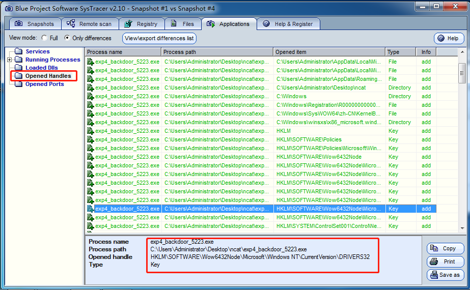Click the Registry tab icon
This screenshot has height=290, width=470.
[128, 23]
